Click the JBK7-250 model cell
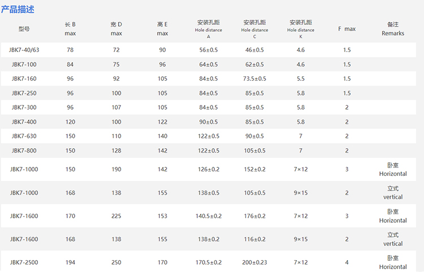The height and width of the screenshot is (272, 424). [x=24, y=93]
